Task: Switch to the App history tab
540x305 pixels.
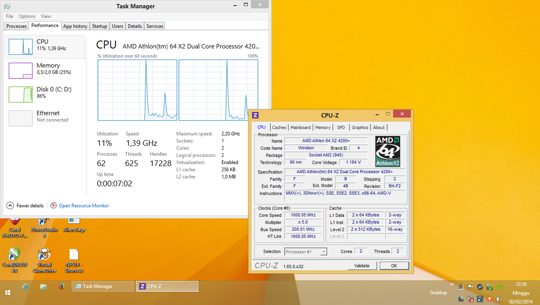Action: click(75, 26)
